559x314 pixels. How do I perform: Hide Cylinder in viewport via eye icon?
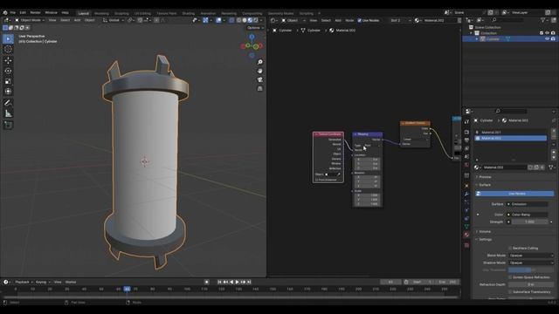point(547,38)
